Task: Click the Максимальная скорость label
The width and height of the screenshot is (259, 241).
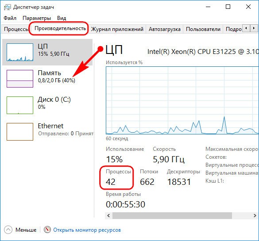Action: click(232, 149)
